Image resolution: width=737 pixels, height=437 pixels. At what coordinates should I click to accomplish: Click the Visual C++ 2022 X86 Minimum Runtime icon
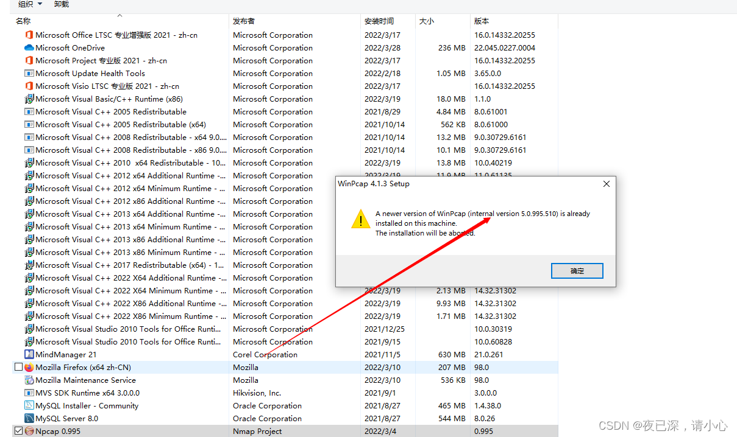(x=29, y=316)
